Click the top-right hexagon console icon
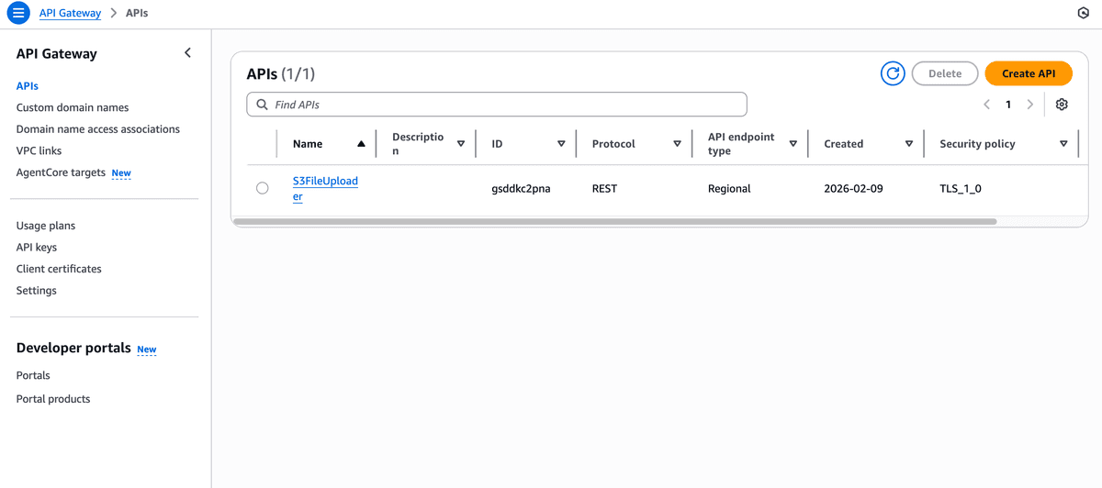This screenshot has height=488, width=1102. [x=1083, y=14]
